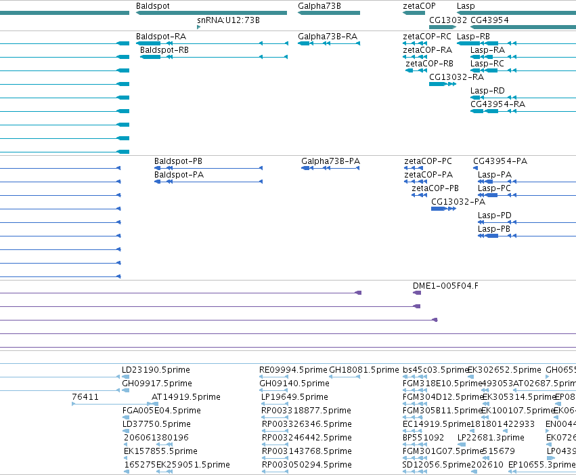
Task: Open transcript label Lasp-RB
Action: 473,37
